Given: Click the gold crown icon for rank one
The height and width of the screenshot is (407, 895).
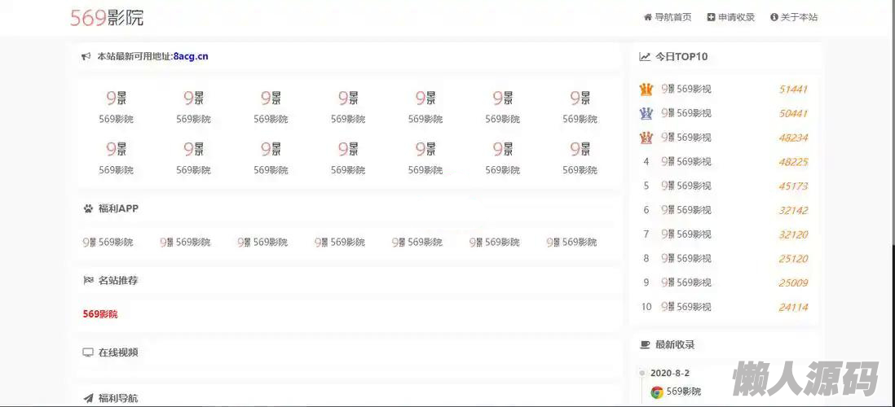Looking at the screenshot, I should coord(646,89).
